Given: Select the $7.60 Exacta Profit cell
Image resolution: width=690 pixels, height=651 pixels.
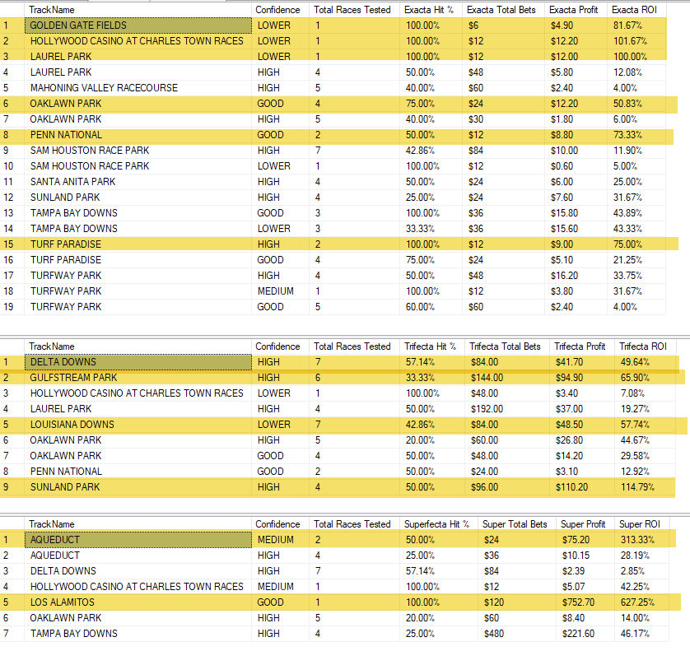Looking at the screenshot, I should [x=576, y=198].
